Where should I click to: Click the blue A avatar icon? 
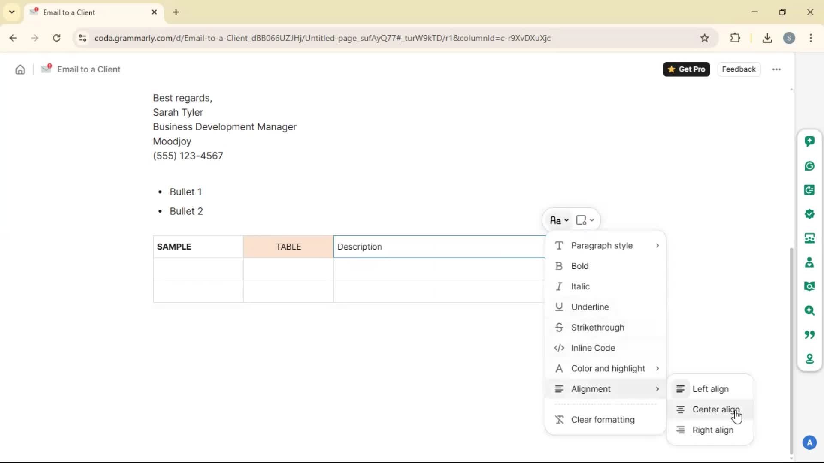[x=809, y=442]
